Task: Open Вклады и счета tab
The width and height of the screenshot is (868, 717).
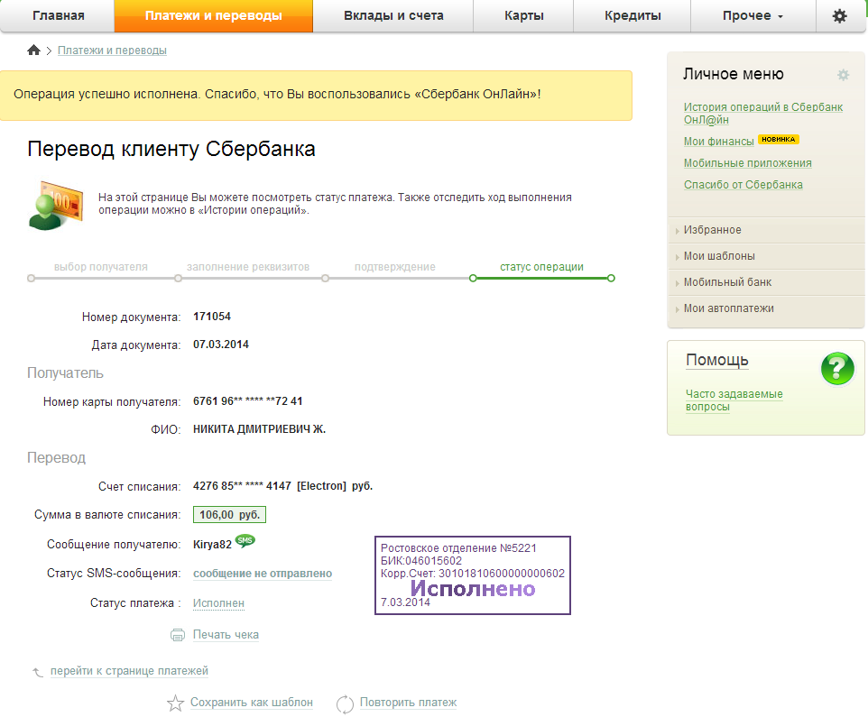Action: [x=393, y=15]
